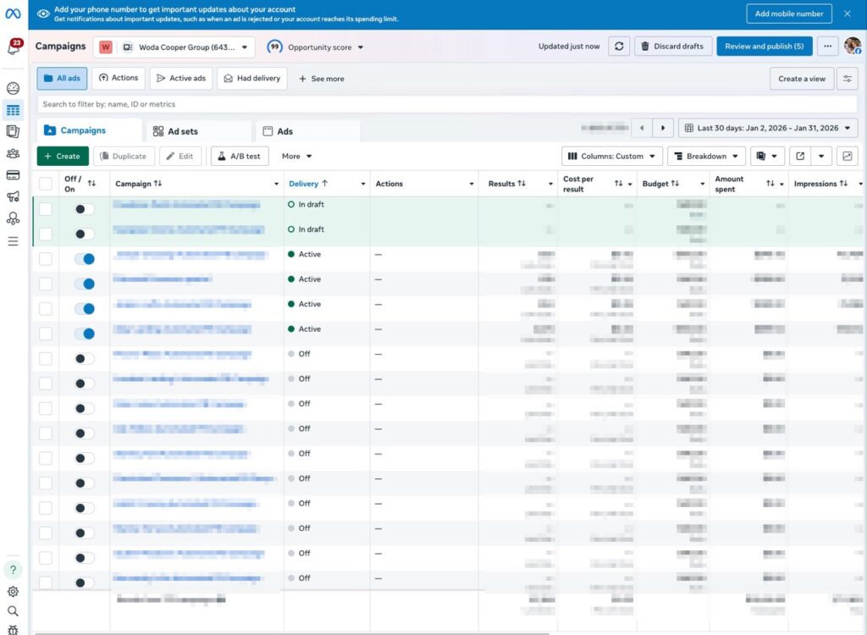Open the Breakdown dropdown
This screenshot has width=867, height=635.
pos(705,157)
